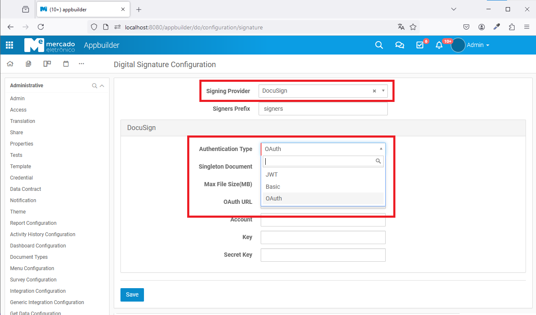The image size is (536, 315).
Task: Select JWT authentication type option
Action: click(x=272, y=174)
